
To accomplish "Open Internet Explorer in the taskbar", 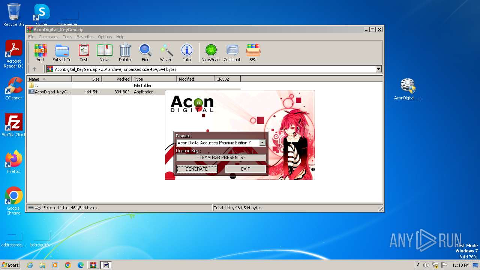I will coord(30,265).
